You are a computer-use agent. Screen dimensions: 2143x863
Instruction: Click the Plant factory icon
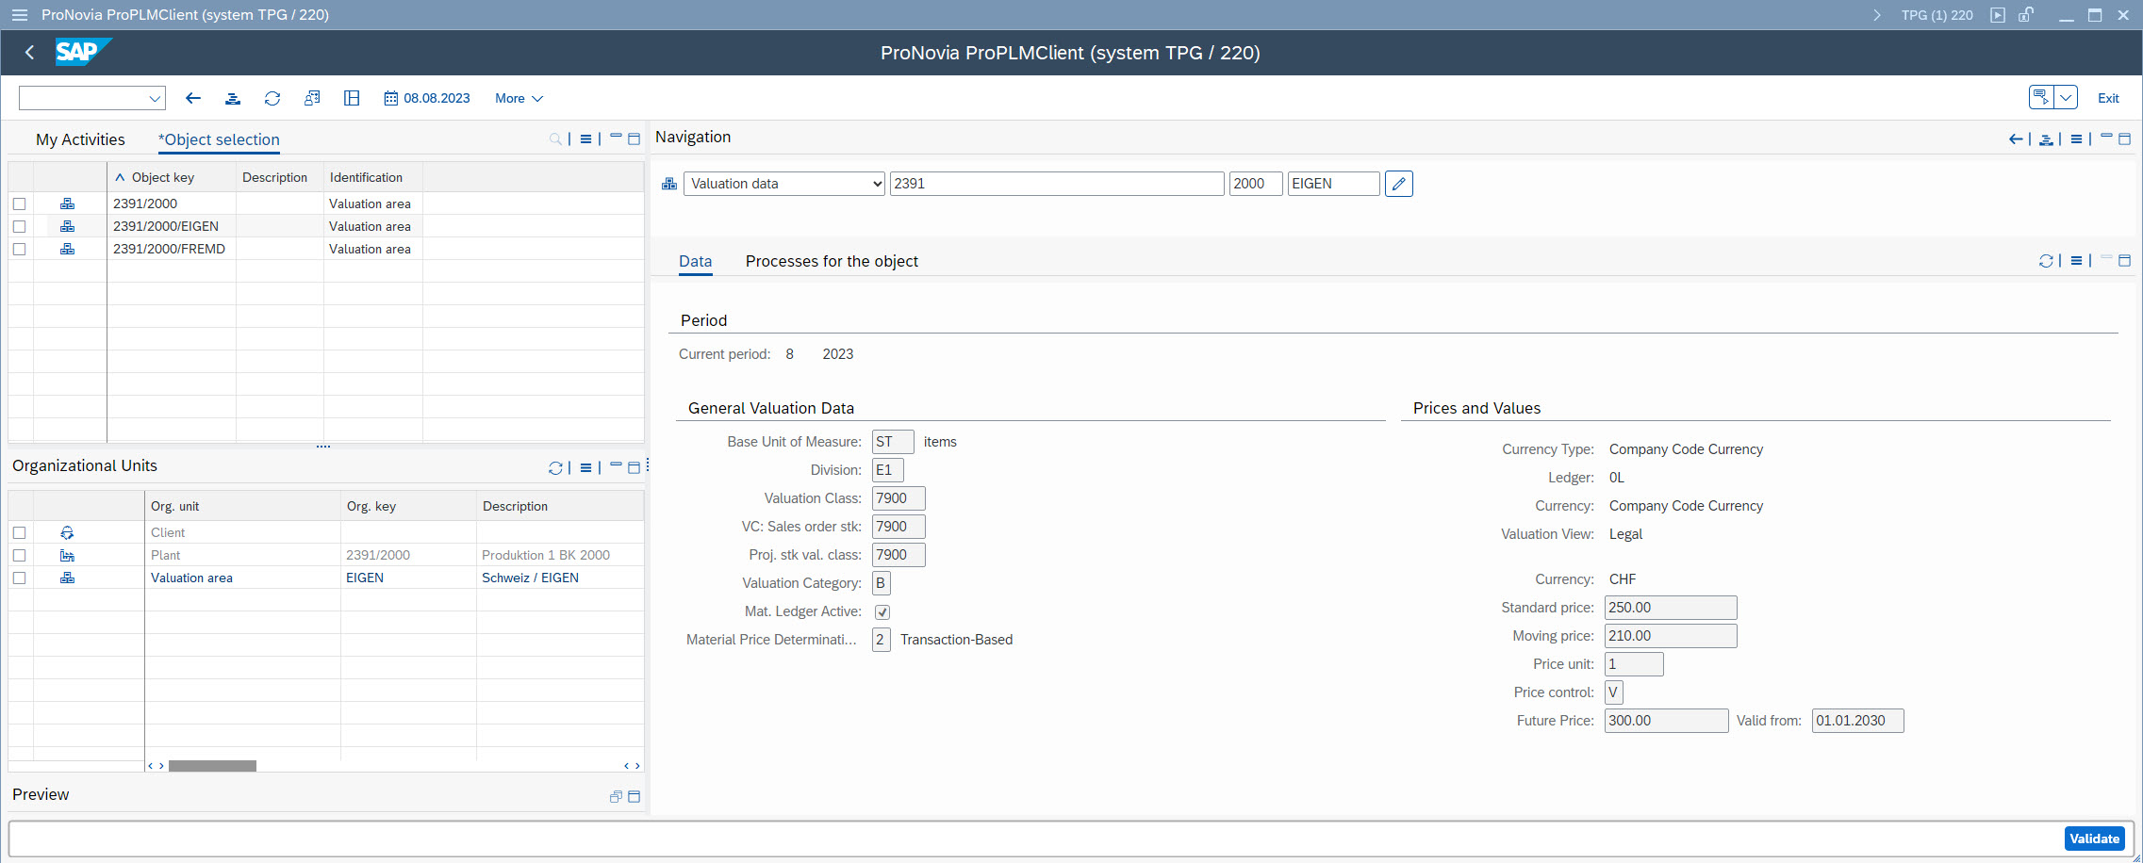pyautogui.click(x=67, y=555)
